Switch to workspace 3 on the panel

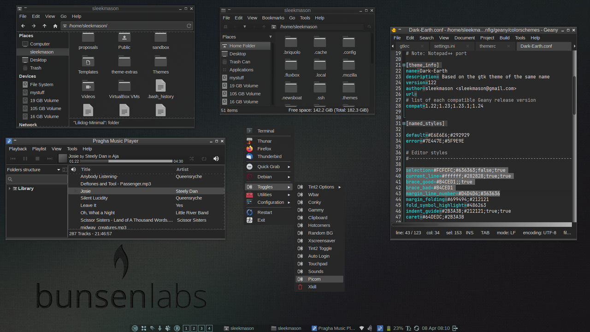pyautogui.click(x=201, y=328)
